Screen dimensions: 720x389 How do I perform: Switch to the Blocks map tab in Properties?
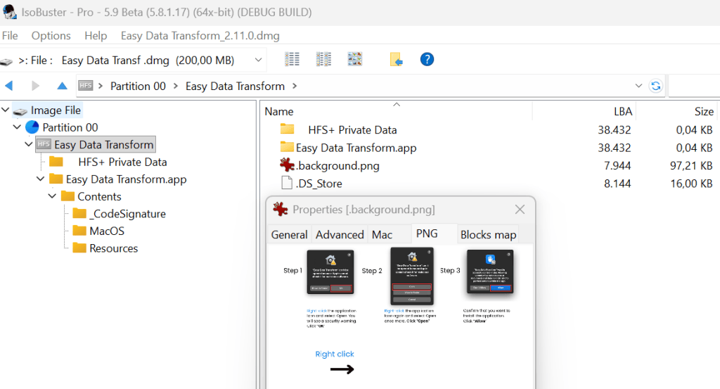pyautogui.click(x=488, y=235)
